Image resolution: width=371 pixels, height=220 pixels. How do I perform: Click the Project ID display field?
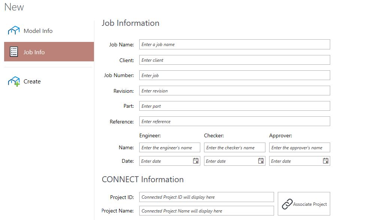click(207, 197)
